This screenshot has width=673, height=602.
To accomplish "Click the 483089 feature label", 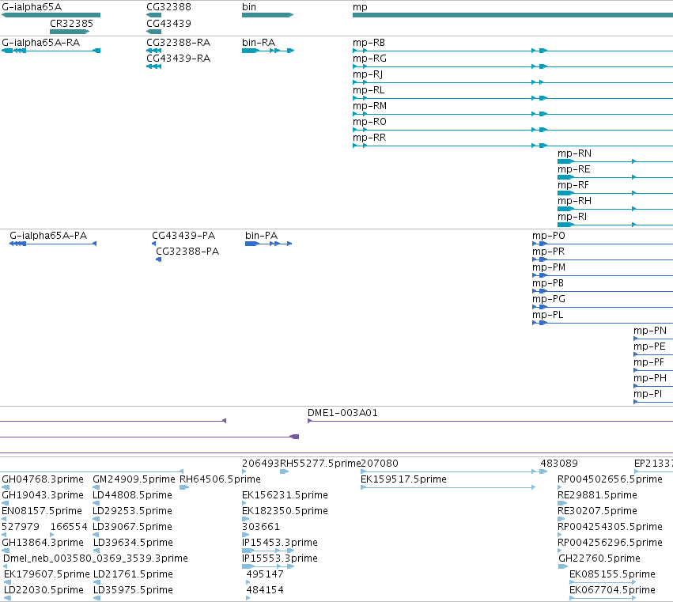I will (559, 464).
